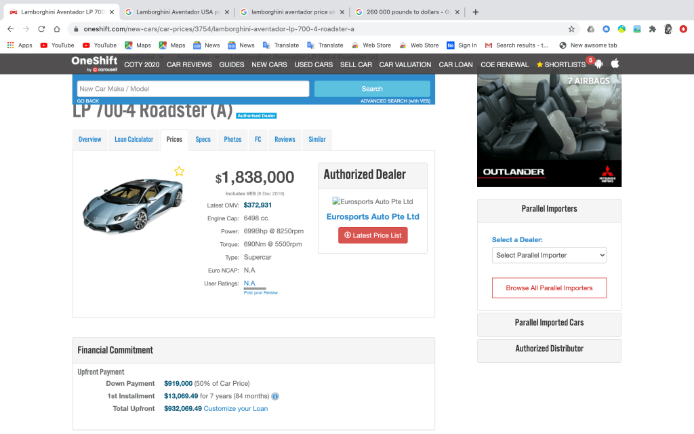The height and width of the screenshot is (434, 694).
Task: Click the Latest Price List button
Action: 373,235
